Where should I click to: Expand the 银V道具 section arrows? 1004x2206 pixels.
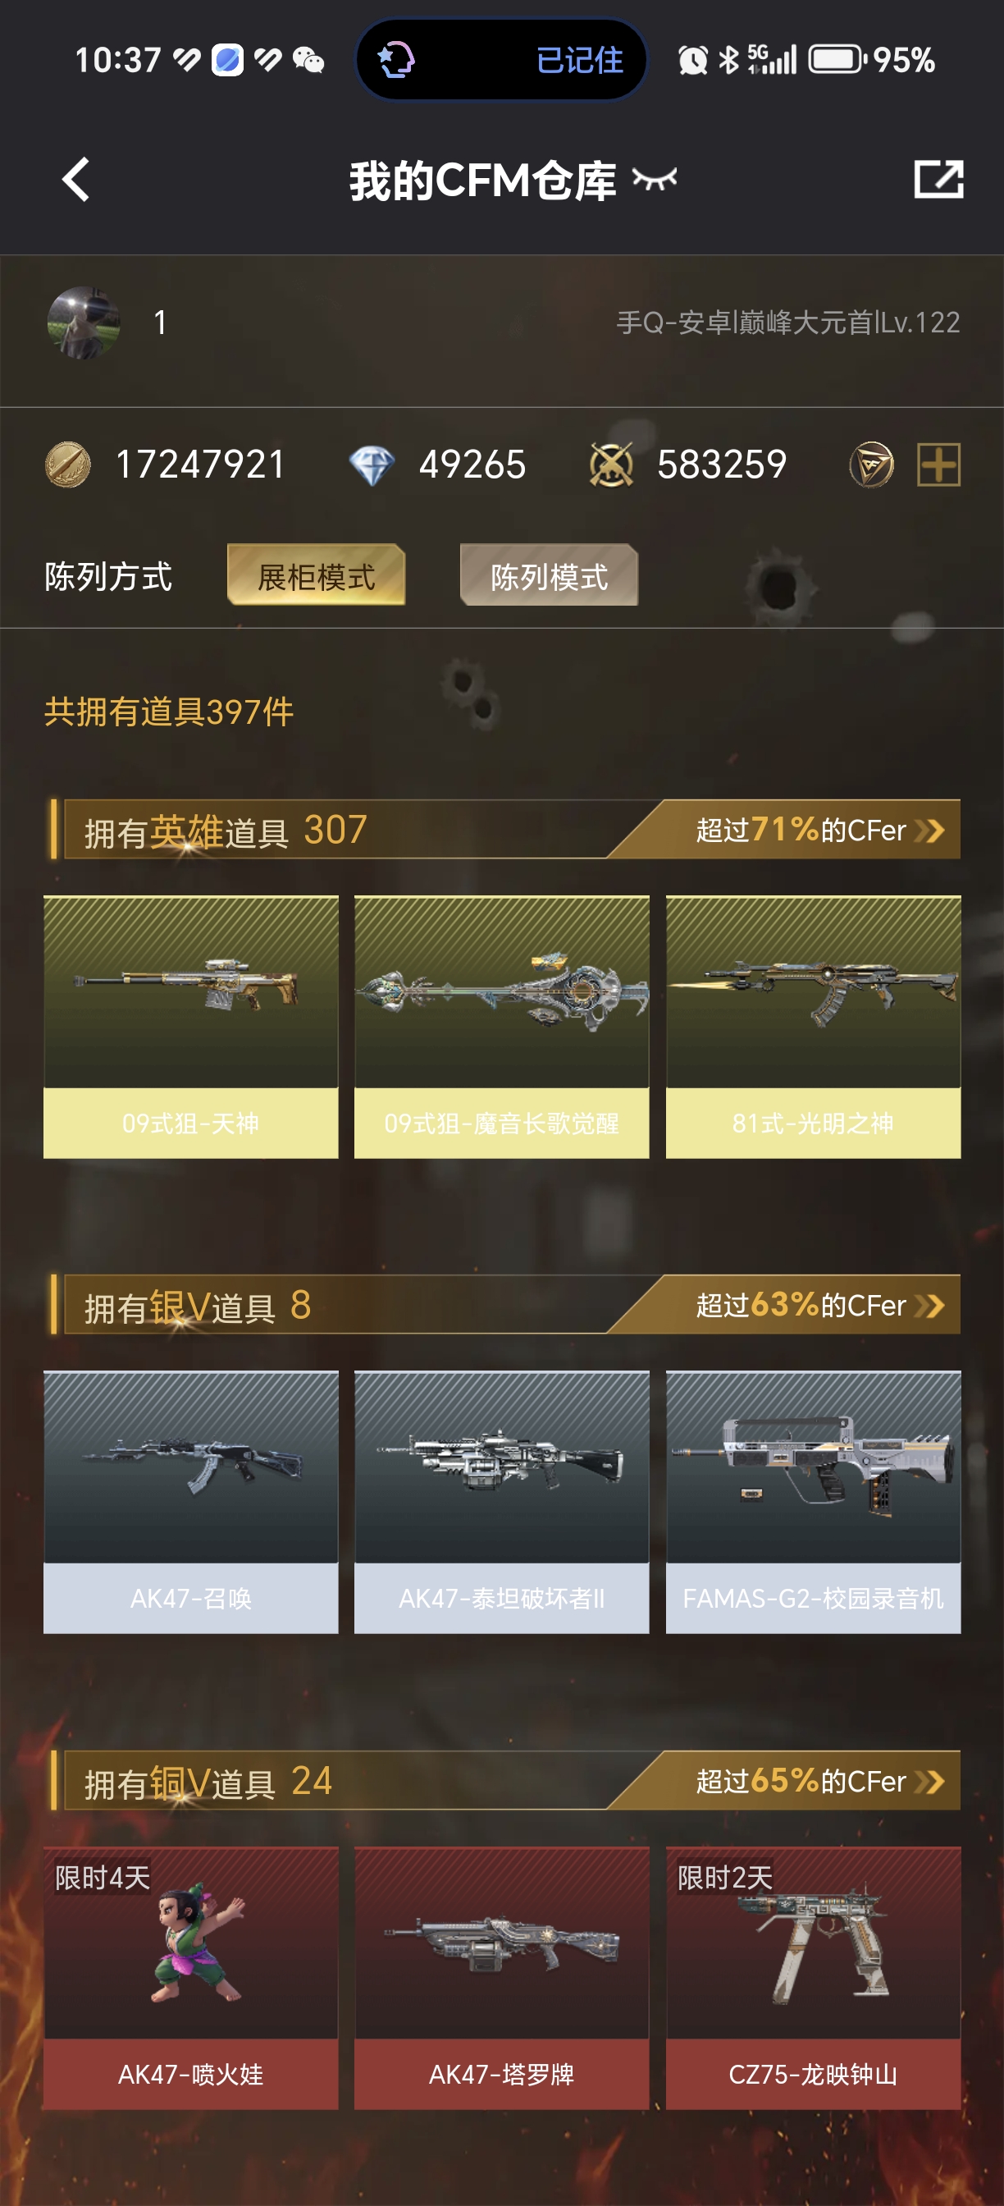tap(929, 1305)
